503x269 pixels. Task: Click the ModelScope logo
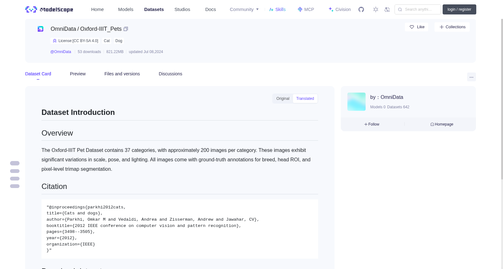click(x=49, y=9)
